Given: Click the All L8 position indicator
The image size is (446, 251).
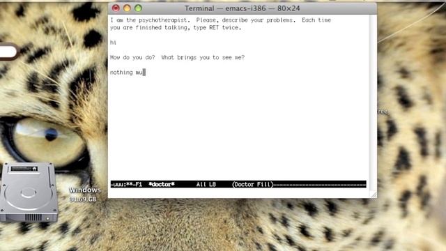Looking at the screenshot, I should pos(206,184).
